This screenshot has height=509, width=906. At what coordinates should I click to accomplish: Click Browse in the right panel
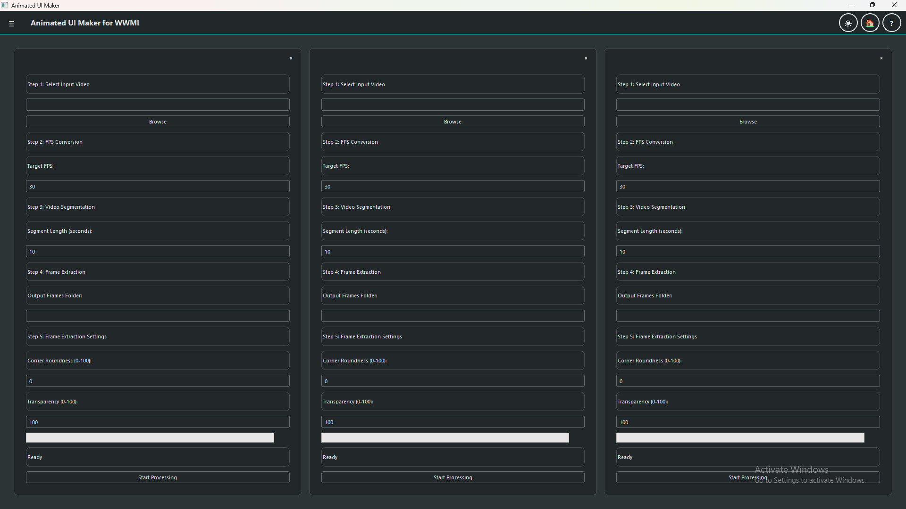pos(748,121)
